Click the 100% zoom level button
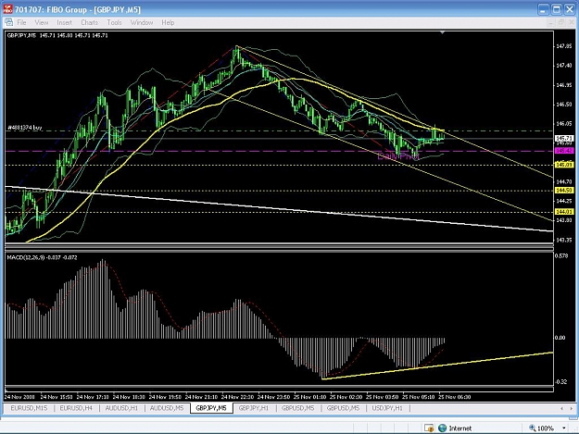 click(545, 428)
